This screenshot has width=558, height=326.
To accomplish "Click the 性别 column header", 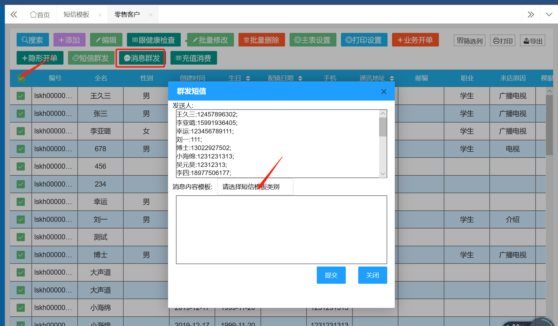I will coord(147,78).
